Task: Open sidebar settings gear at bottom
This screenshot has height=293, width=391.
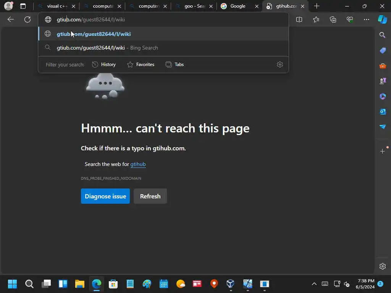Action: point(383,266)
